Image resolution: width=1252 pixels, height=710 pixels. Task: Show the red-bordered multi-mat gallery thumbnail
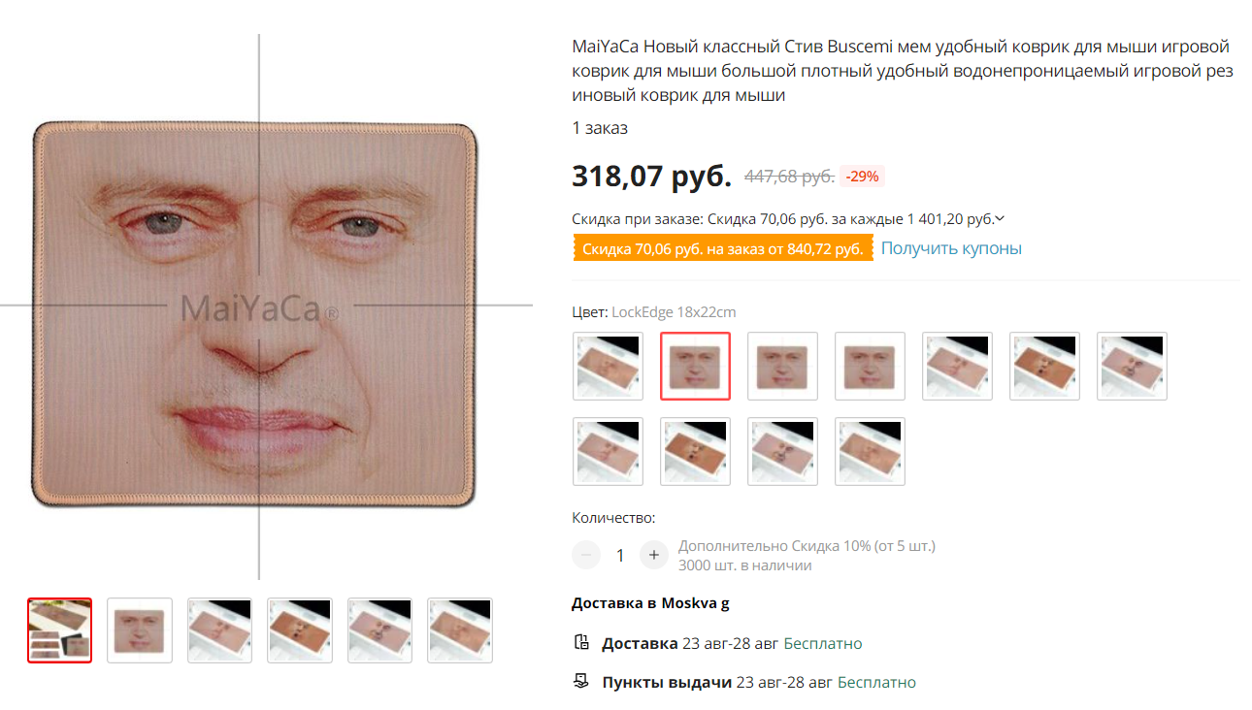tap(59, 630)
